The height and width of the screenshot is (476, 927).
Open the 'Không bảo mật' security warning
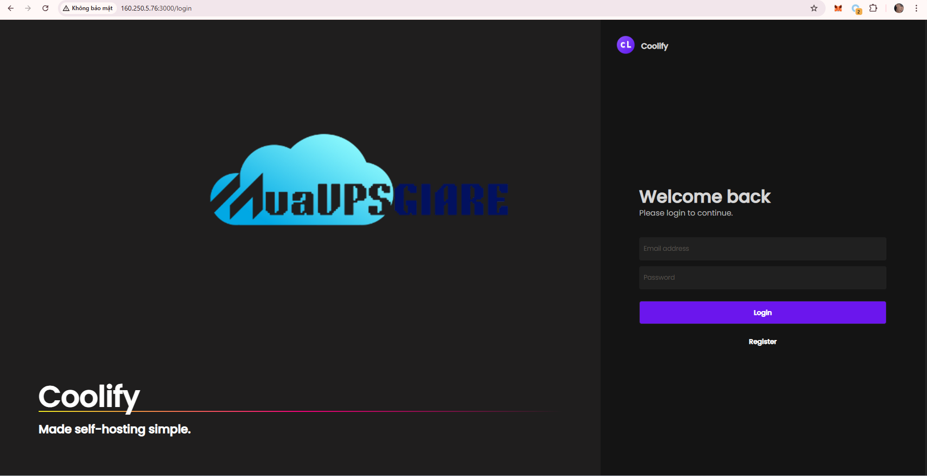pos(88,8)
